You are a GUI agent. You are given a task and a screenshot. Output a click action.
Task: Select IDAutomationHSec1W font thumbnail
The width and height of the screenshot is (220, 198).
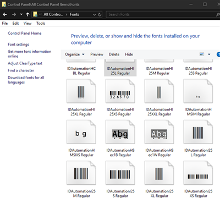click(159, 132)
